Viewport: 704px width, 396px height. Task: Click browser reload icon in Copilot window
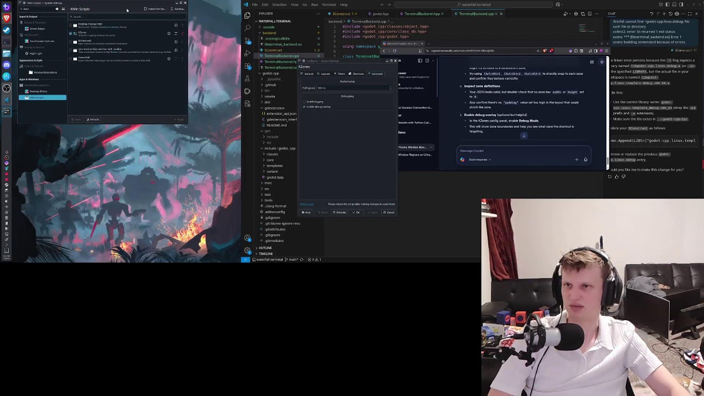pos(394,51)
